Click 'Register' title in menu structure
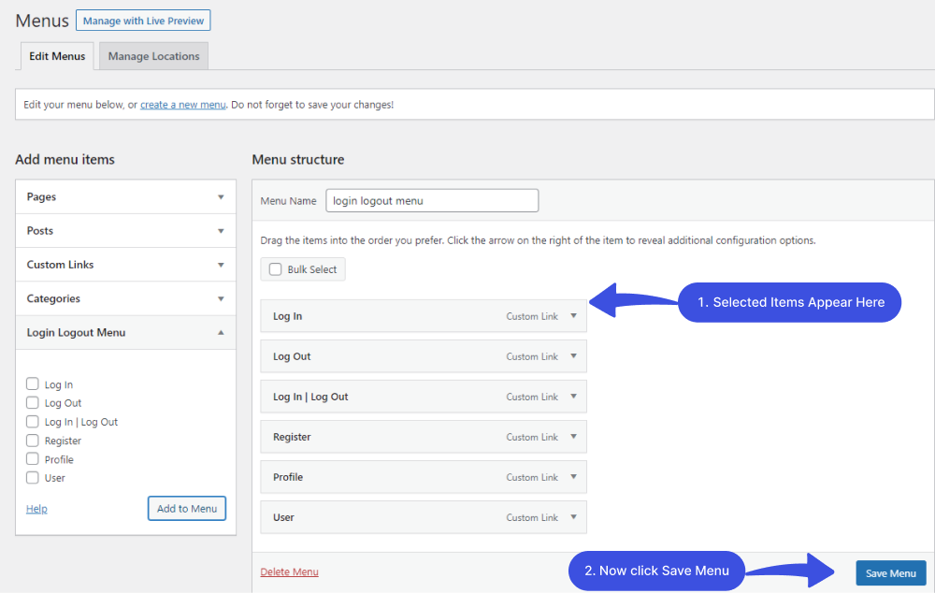This screenshot has width=935, height=593. click(292, 437)
